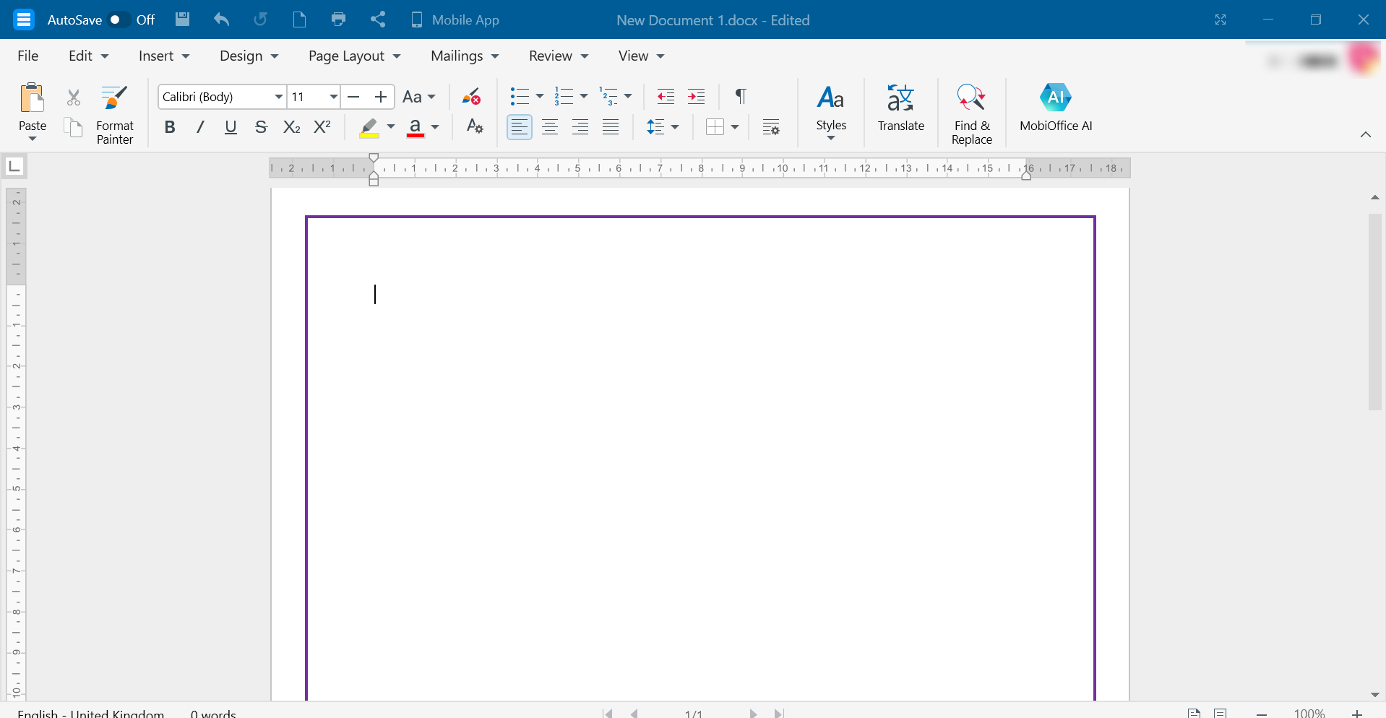
Task: Launch MobiOffice AI
Action: point(1055,107)
